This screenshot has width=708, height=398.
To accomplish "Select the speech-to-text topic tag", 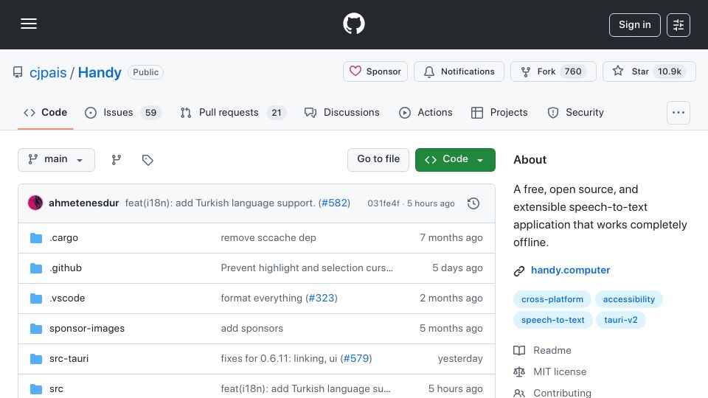I will point(552,320).
